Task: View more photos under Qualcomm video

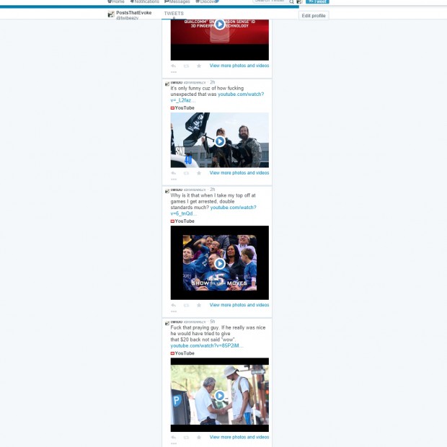Action: coord(239,66)
